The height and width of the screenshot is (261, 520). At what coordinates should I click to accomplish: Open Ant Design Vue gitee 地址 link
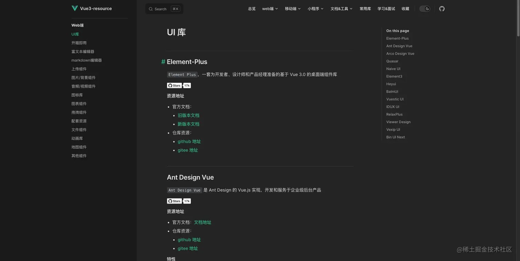pyautogui.click(x=188, y=248)
